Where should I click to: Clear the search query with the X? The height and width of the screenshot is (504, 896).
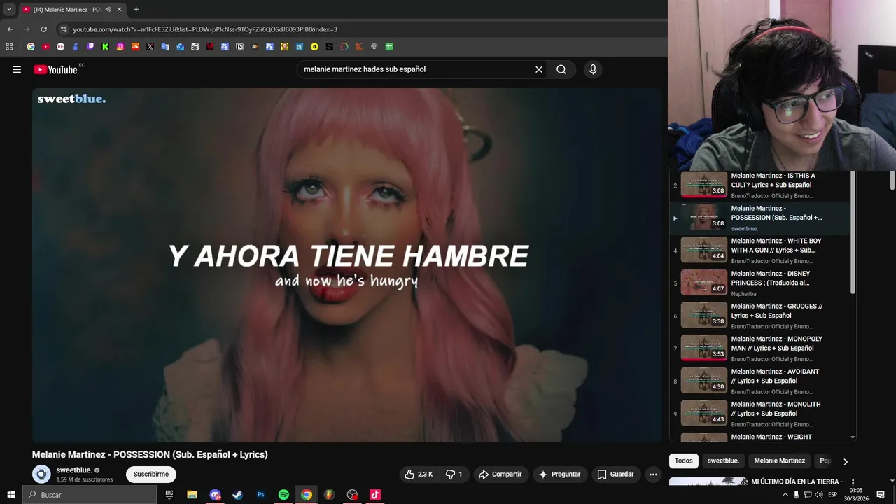coord(539,69)
